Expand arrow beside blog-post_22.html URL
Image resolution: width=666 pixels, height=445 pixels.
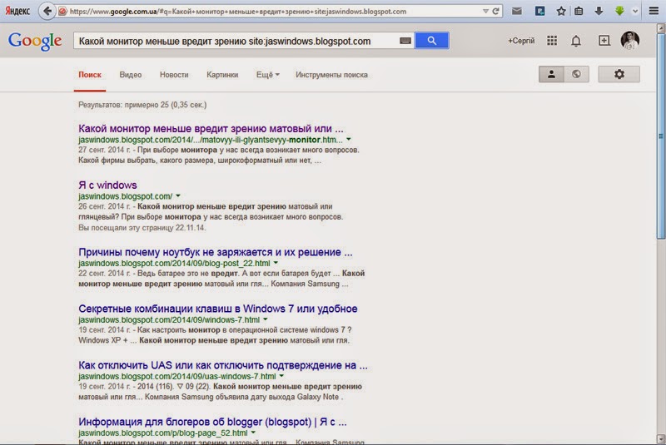click(276, 263)
